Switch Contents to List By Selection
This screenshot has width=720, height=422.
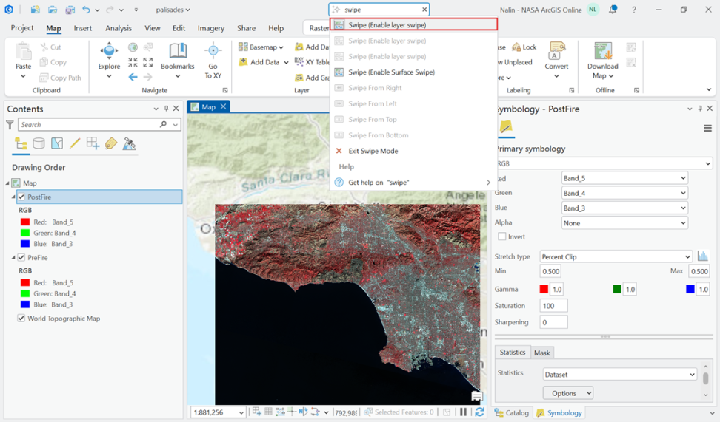[57, 143]
